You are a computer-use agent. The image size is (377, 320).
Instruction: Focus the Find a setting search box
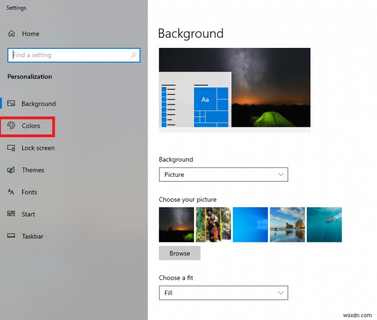(74, 55)
